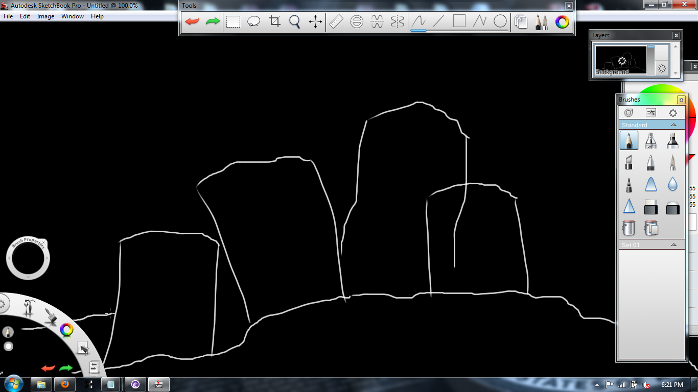The image size is (698, 392).
Task: Select the Blur water-drop brush
Action: tap(672, 185)
